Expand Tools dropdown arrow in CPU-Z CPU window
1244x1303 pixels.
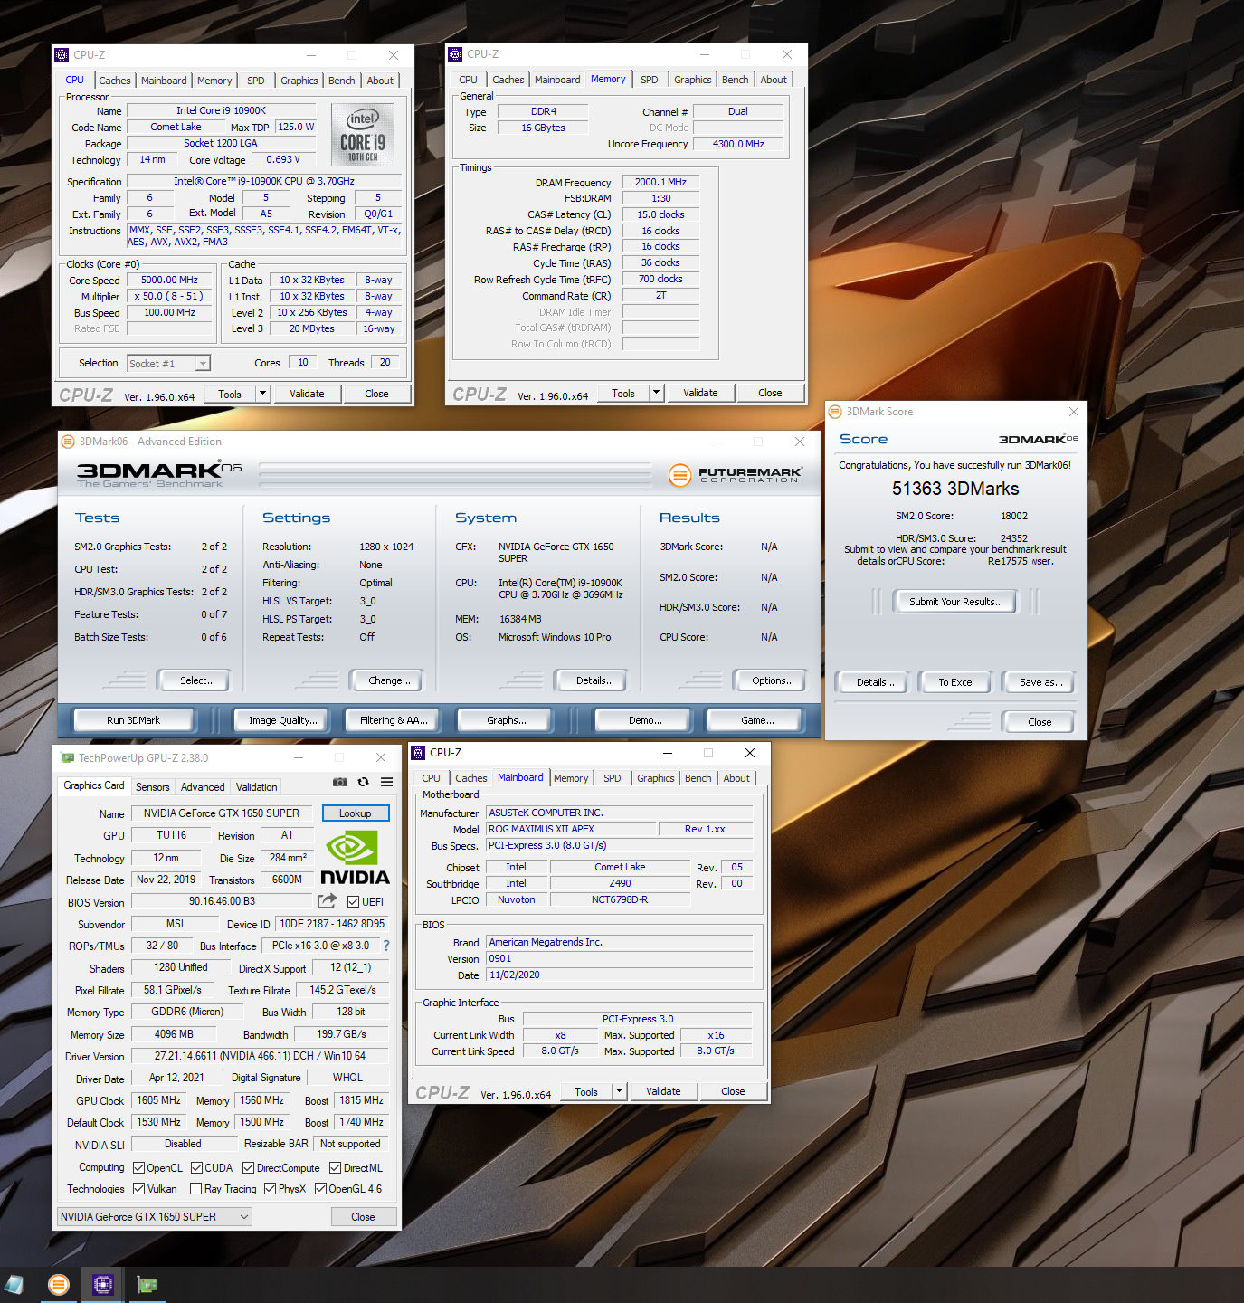click(262, 394)
